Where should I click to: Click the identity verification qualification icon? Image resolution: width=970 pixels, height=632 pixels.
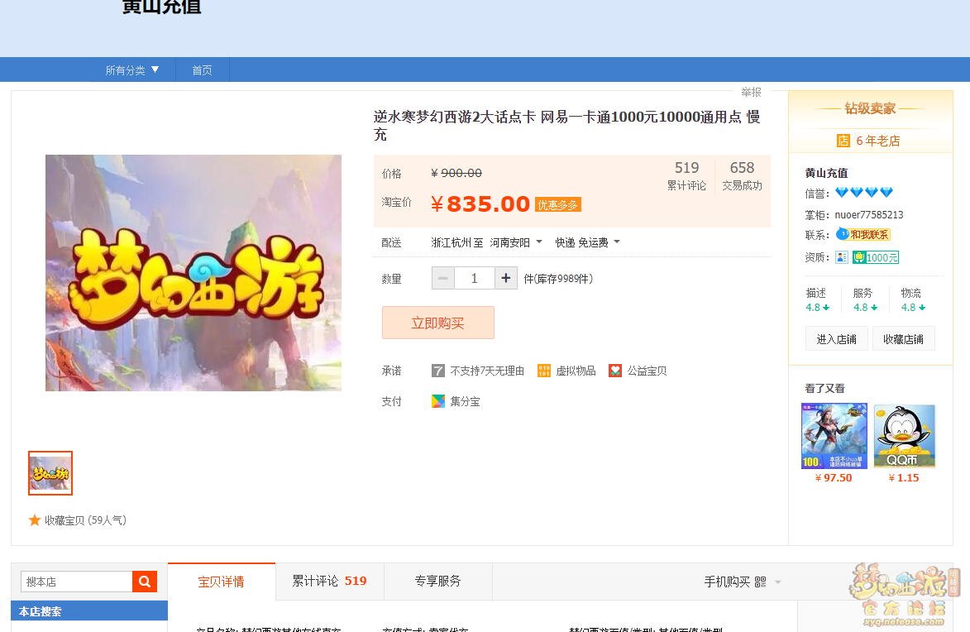pos(841,257)
